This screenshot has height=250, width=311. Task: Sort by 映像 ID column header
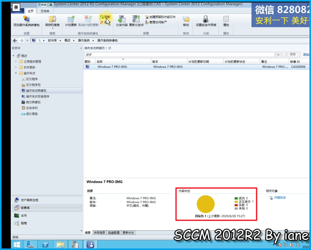click(x=299, y=61)
